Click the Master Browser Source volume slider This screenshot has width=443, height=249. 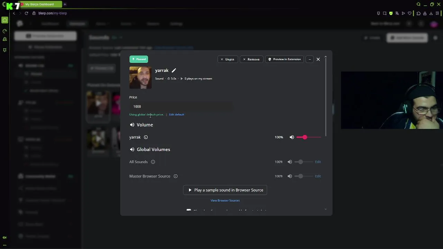(x=303, y=176)
